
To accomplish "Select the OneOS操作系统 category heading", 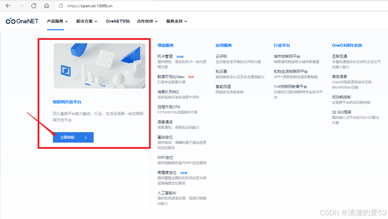I will (347, 45).
